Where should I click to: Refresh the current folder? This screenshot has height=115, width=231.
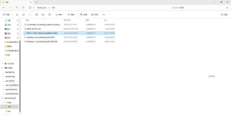coord(23,8)
